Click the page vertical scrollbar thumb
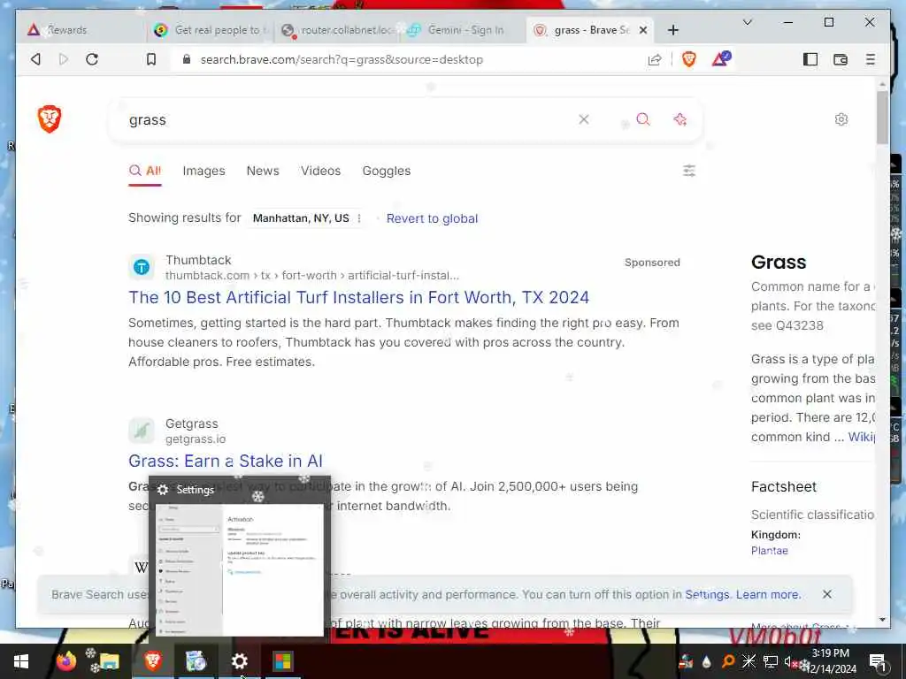The height and width of the screenshot is (679, 906). click(882, 118)
